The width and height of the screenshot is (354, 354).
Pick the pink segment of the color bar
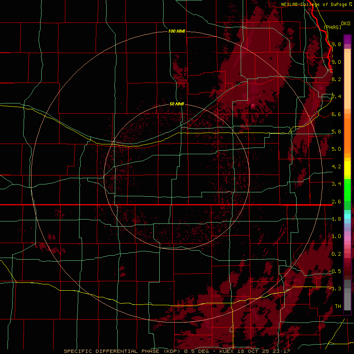(x=347, y=238)
